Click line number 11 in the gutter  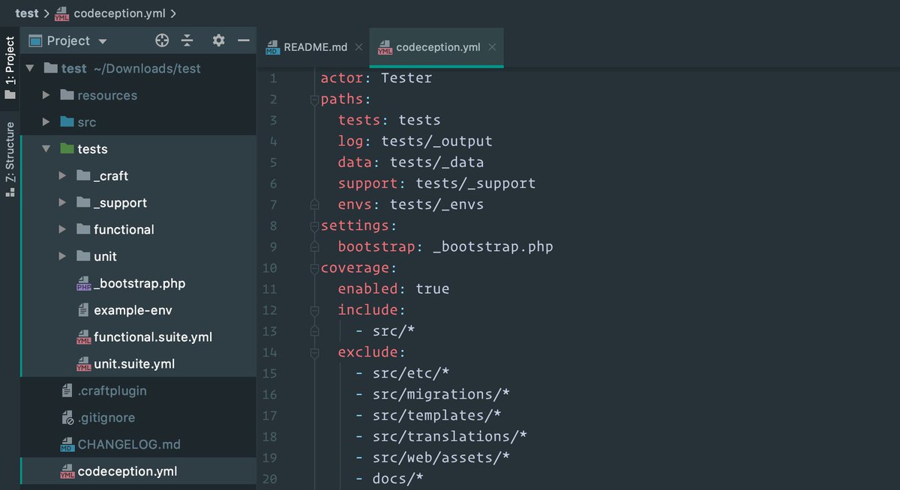pos(270,288)
